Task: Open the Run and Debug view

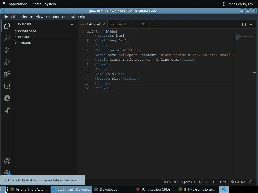Action: 7,62
